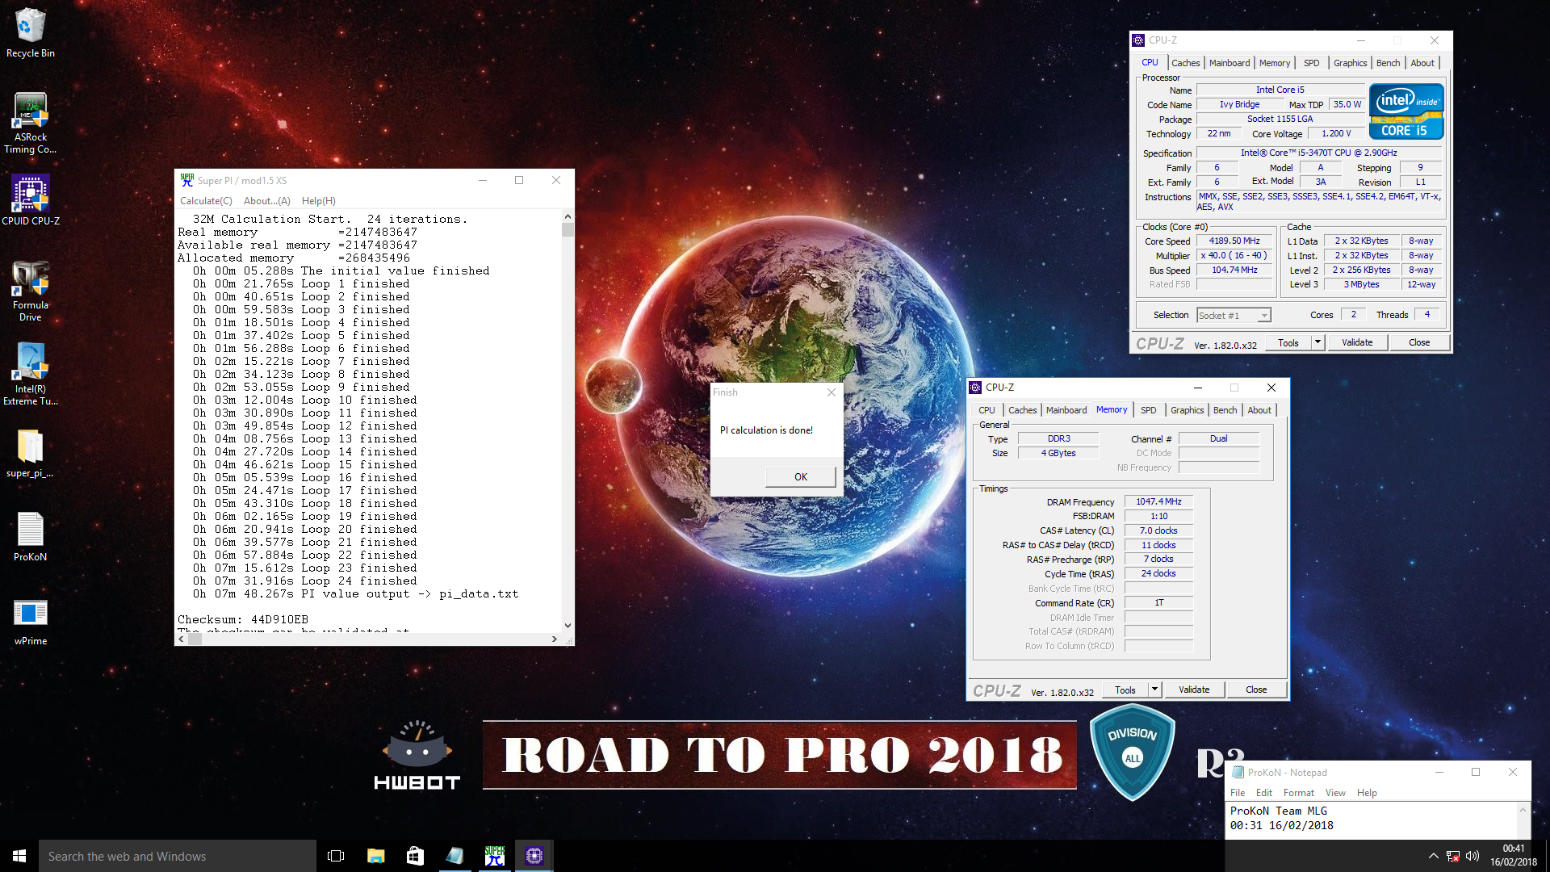
Task: Open About tab in top CPU-Z
Action: [x=1422, y=63]
